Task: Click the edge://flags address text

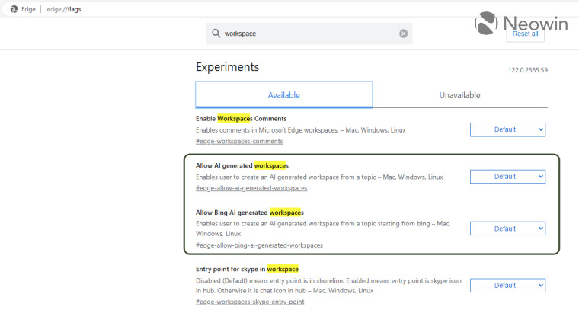Action: point(64,9)
